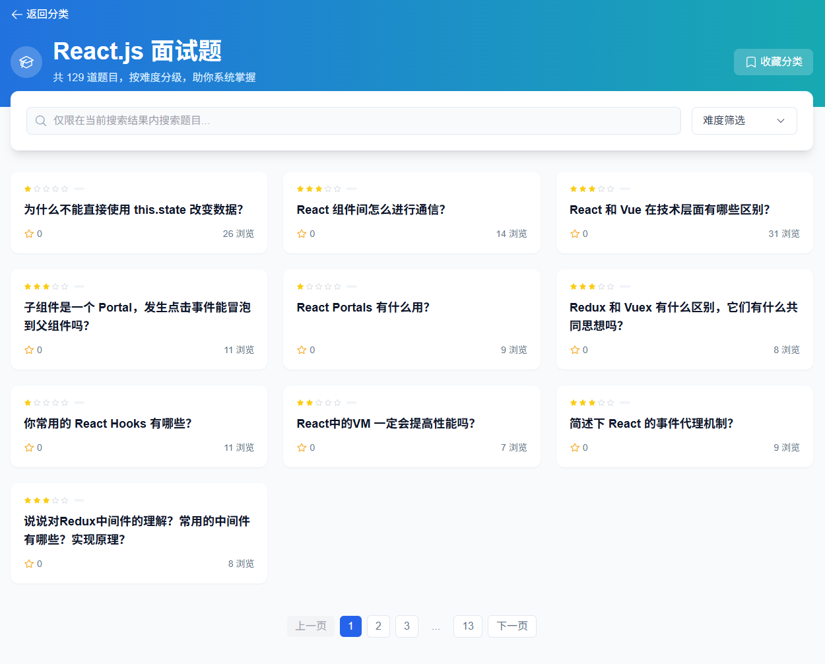Click difficulty stars on '你常用的 React Hooks' card
The image size is (825, 664).
click(x=46, y=403)
